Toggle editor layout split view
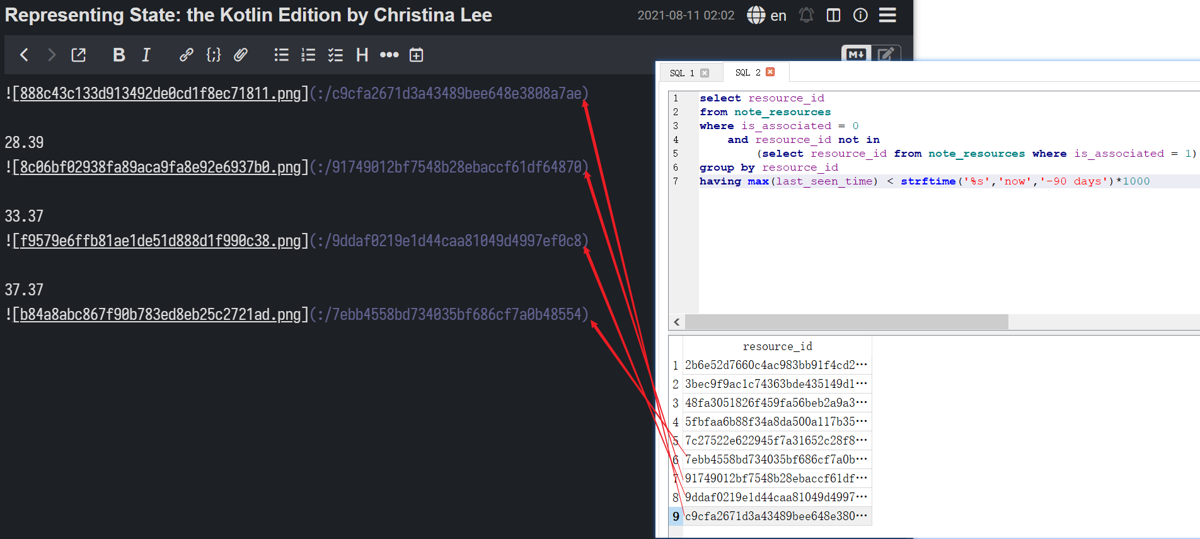Viewport: 1200px width, 539px height. (x=833, y=15)
